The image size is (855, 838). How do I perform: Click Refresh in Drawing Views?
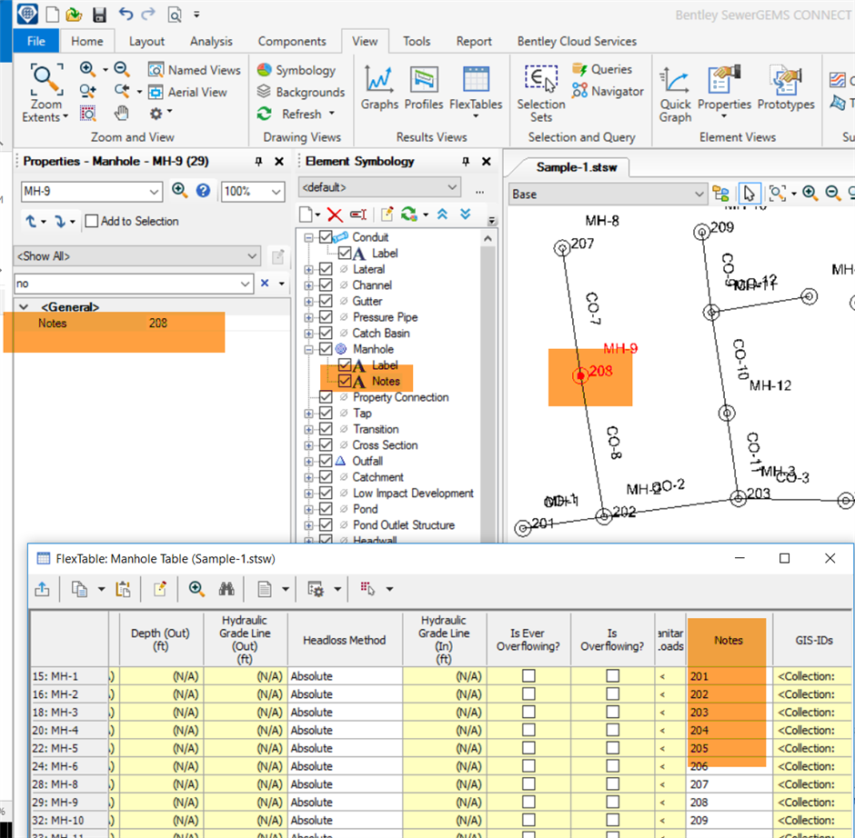(295, 114)
